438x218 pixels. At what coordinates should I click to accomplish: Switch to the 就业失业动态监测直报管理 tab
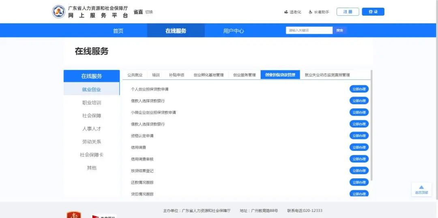(327, 75)
